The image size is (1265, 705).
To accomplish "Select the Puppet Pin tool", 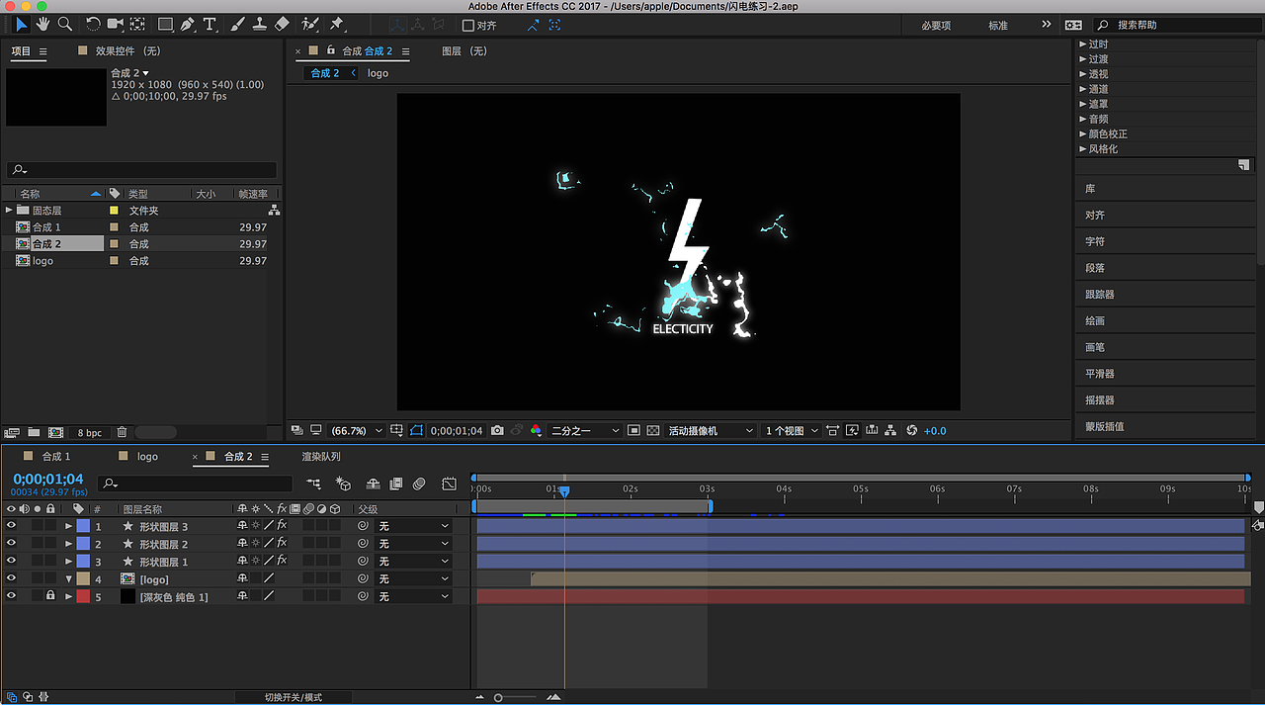I will pyautogui.click(x=337, y=24).
